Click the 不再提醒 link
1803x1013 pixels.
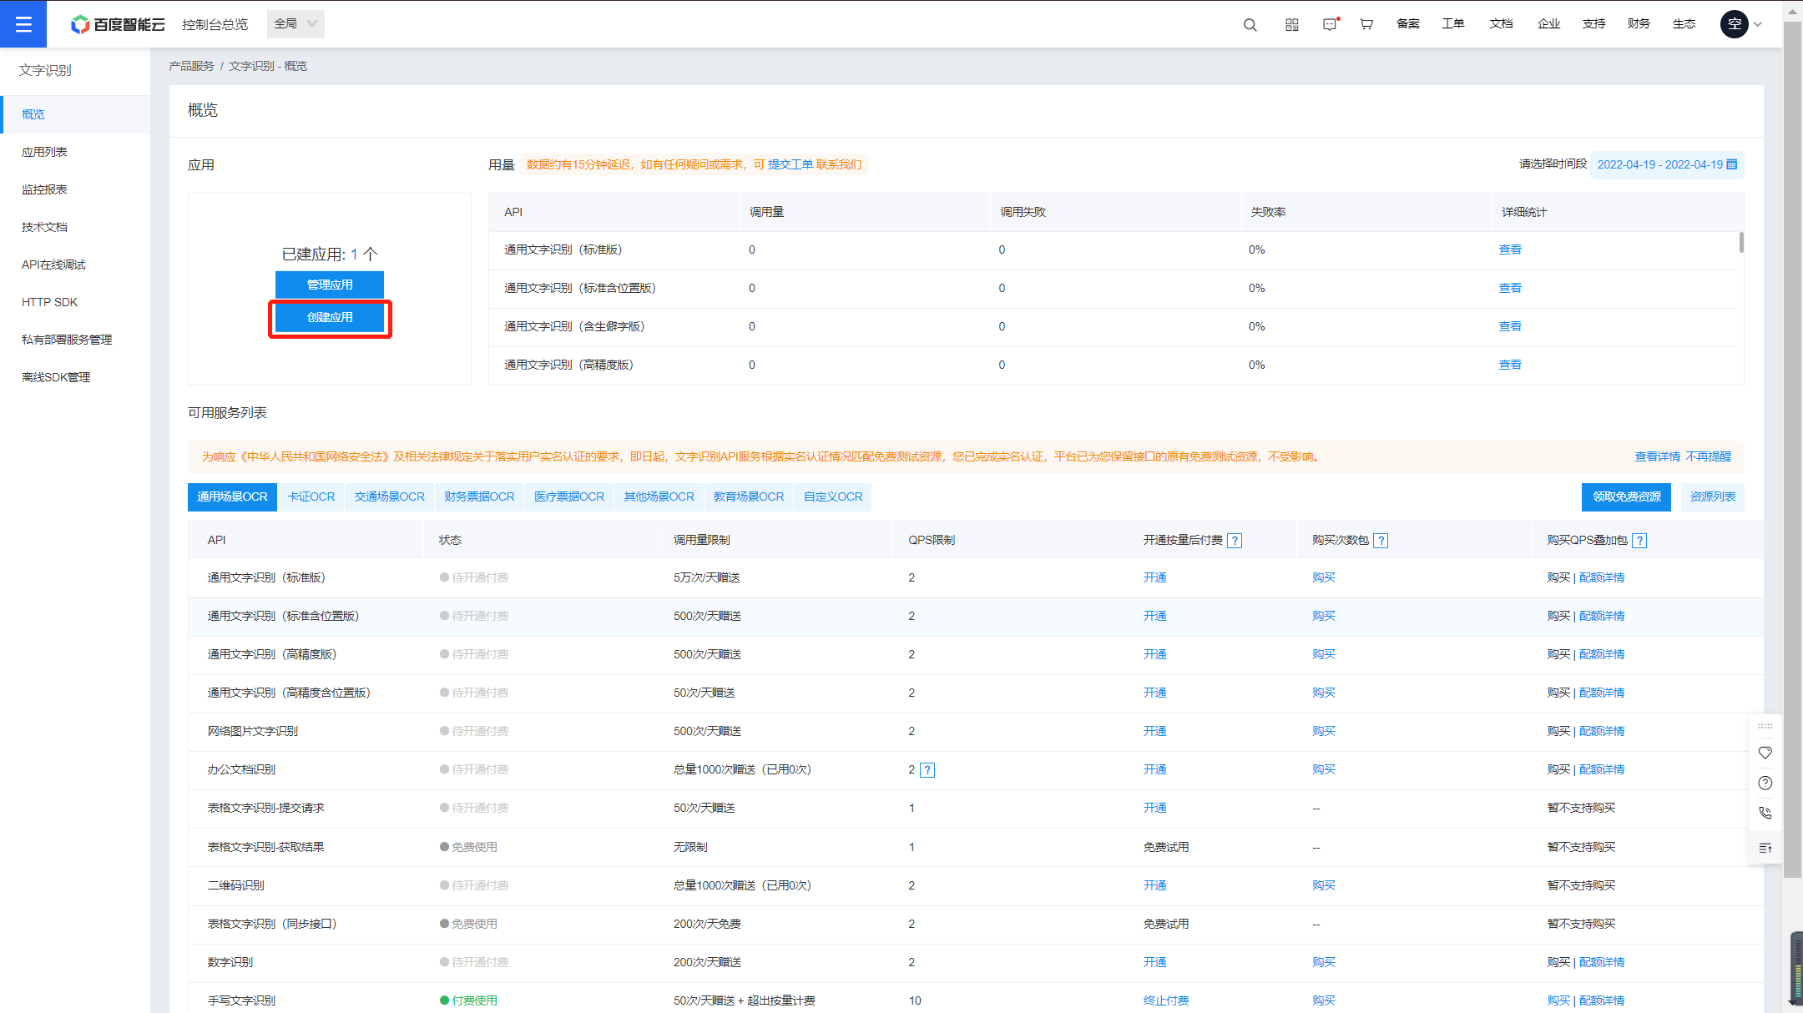[x=1708, y=456]
